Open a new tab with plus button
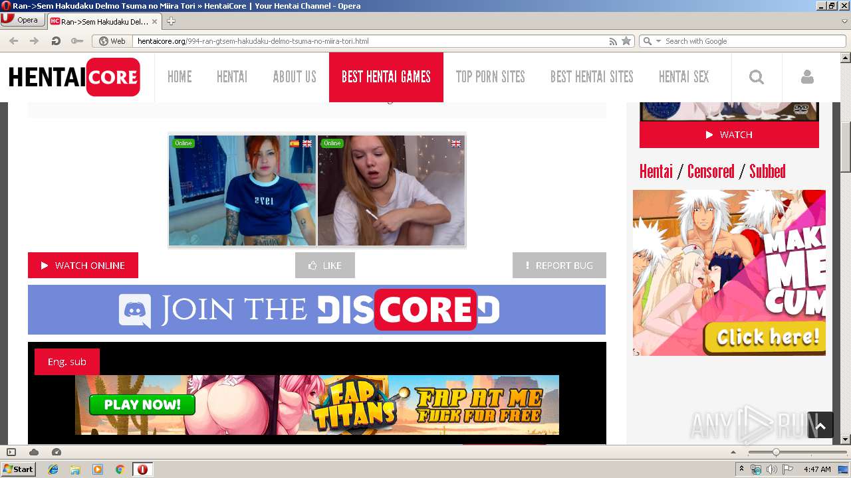This screenshot has height=478, width=851. pyautogui.click(x=171, y=21)
